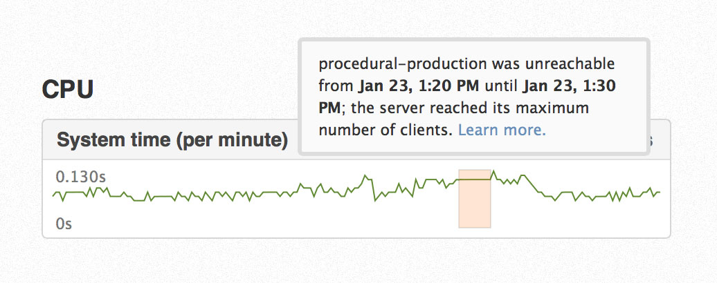
Task: Select the orange outage highlight region
Action: pyautogui.click(x=475, y=198)
